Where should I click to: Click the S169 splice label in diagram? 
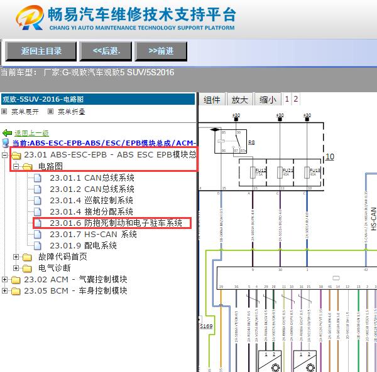(x=206, y=326)
